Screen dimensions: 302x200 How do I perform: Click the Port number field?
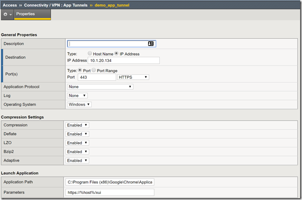coord(97,77)
